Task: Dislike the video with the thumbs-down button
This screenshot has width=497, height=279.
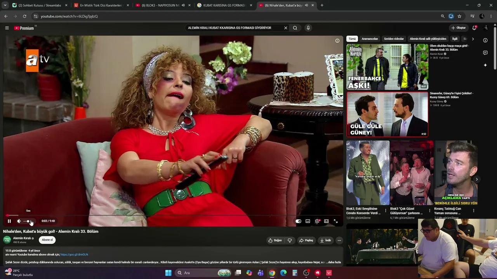Action: tap(290, 240)
